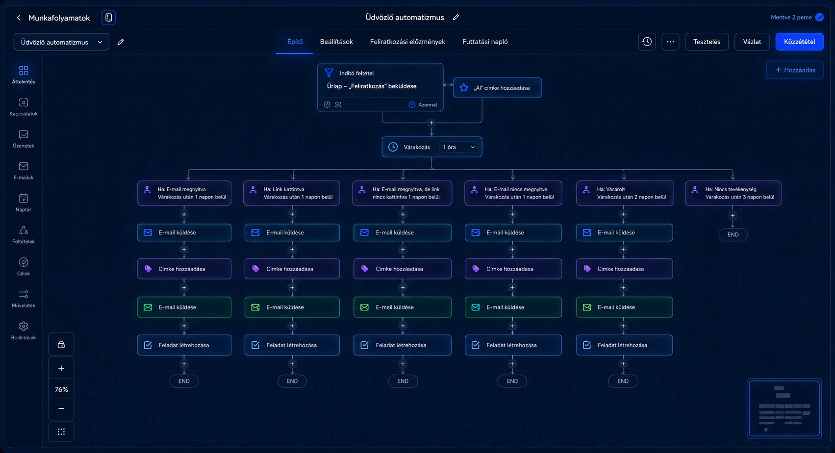Switch to the Beállítások tab
835x453 pixels.
(336, 42)
